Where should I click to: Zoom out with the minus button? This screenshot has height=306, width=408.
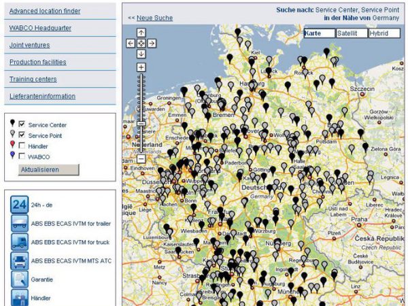coord(141,158)
